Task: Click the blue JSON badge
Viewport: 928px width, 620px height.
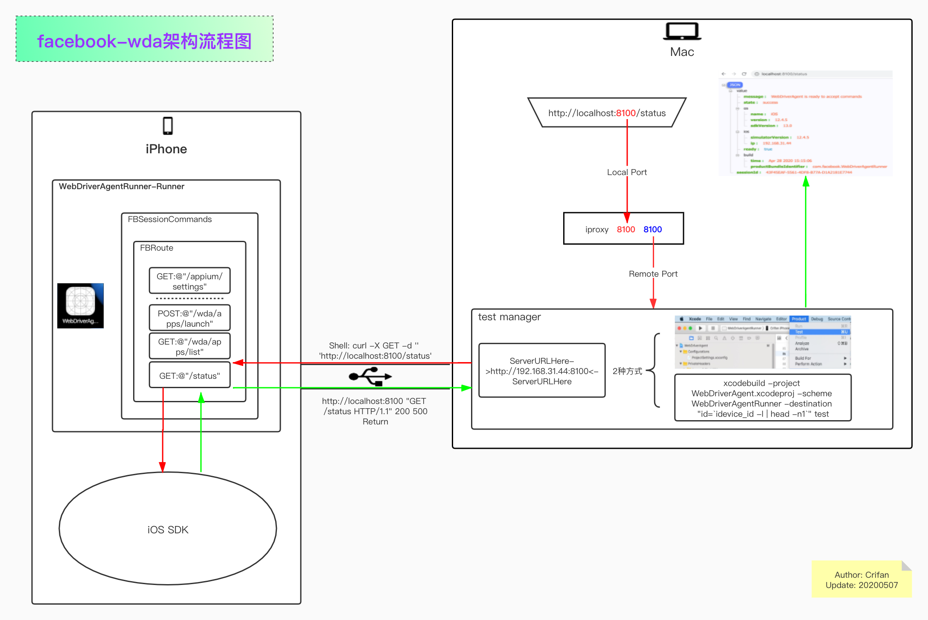Action: [735, 85]
